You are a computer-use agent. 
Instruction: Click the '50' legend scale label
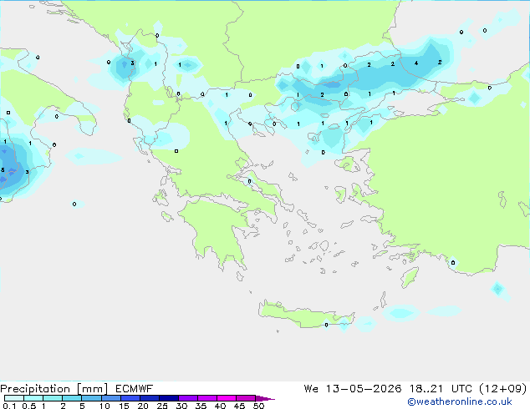point(259,406)
